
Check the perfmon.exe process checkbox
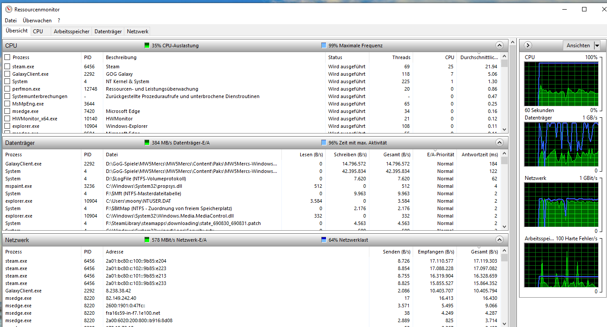click(x=7, y=89)
